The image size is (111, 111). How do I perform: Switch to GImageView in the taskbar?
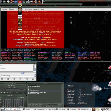[39, 109]
